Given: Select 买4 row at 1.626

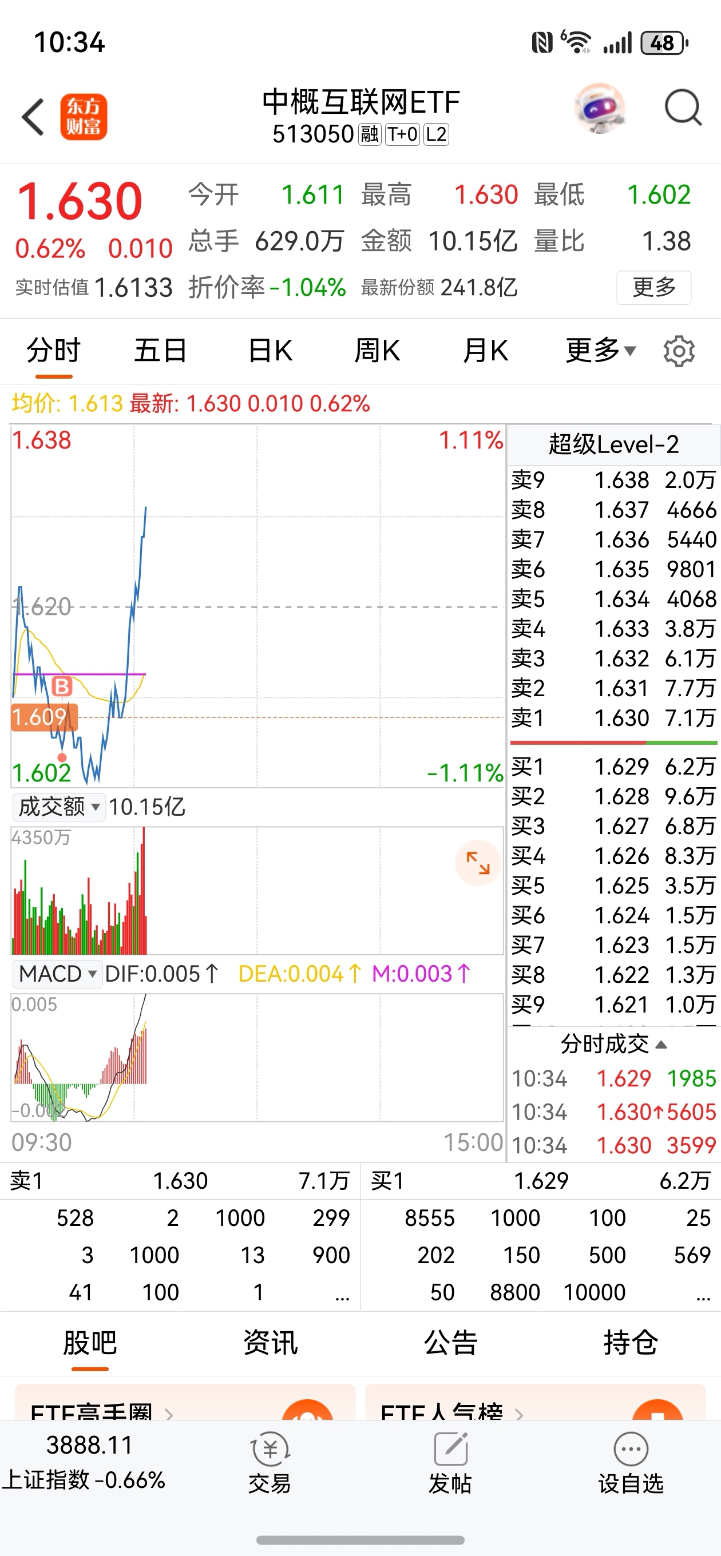Looking at the screenshot, I should coord(613,856).
